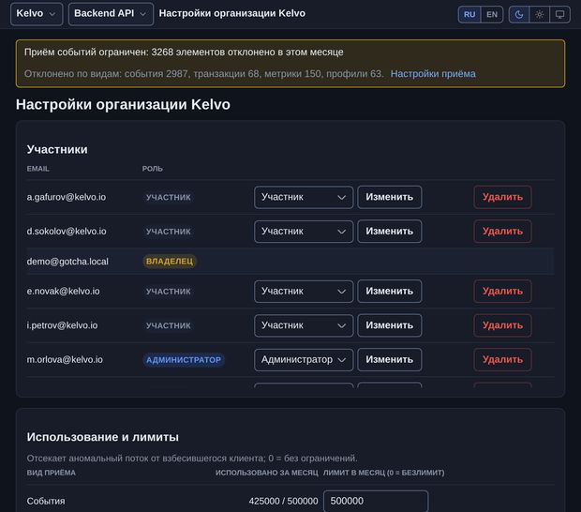Click the Использование и лимиты heading
This screenshot has width=581, height=512.
tap(103, 437)
